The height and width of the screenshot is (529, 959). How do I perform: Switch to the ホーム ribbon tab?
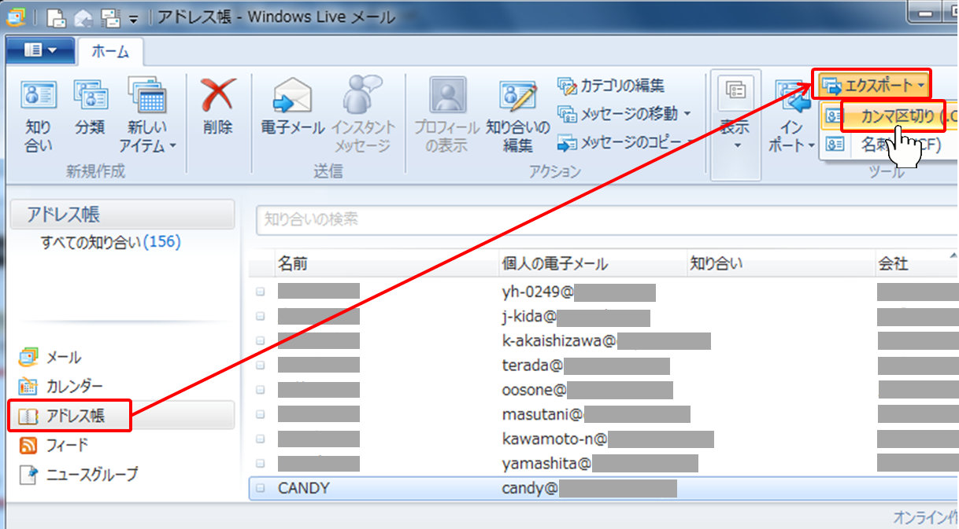109,51
